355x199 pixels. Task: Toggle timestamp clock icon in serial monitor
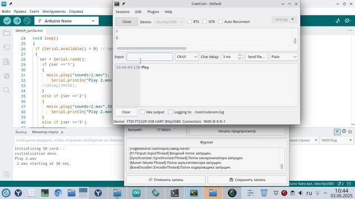pos(344,132)
